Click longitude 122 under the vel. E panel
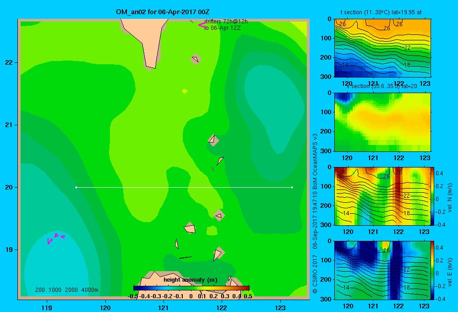The height and width of the screenshot is (312, 458). pyautogui.click(x=398, y=306)
